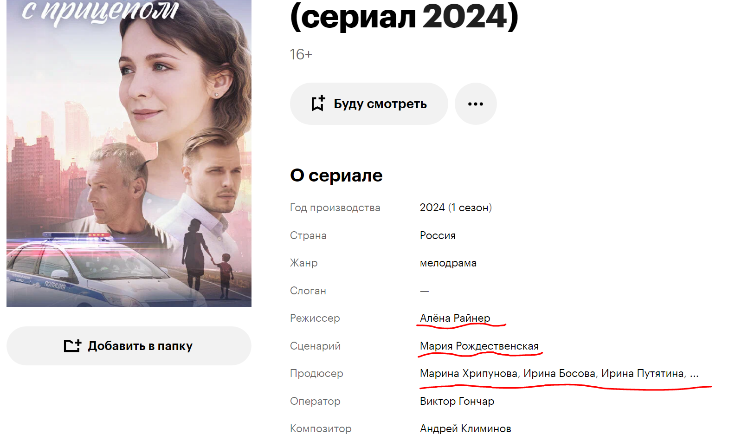The width and height of the screenshot is (735, 435).
Task: Click the folder-plus icon in Добавить в папку
Action: [72, 345]
